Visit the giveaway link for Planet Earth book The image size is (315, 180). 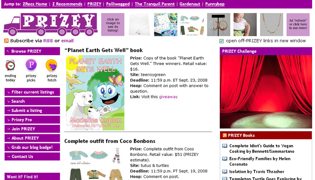click(168, 97)
